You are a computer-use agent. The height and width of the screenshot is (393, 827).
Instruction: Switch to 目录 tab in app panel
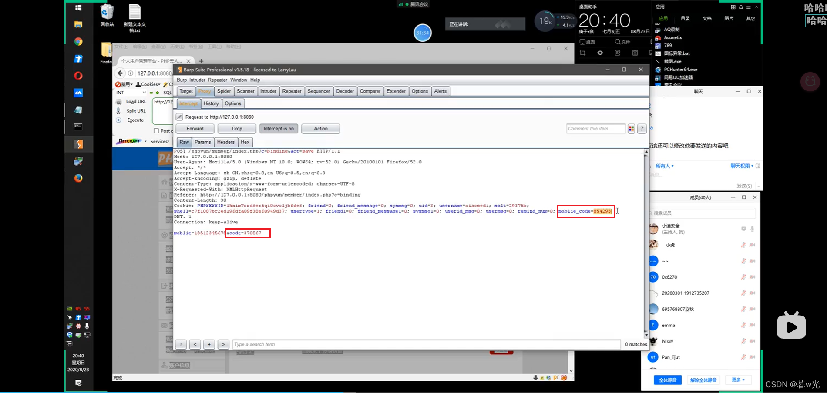coord(685,19)
